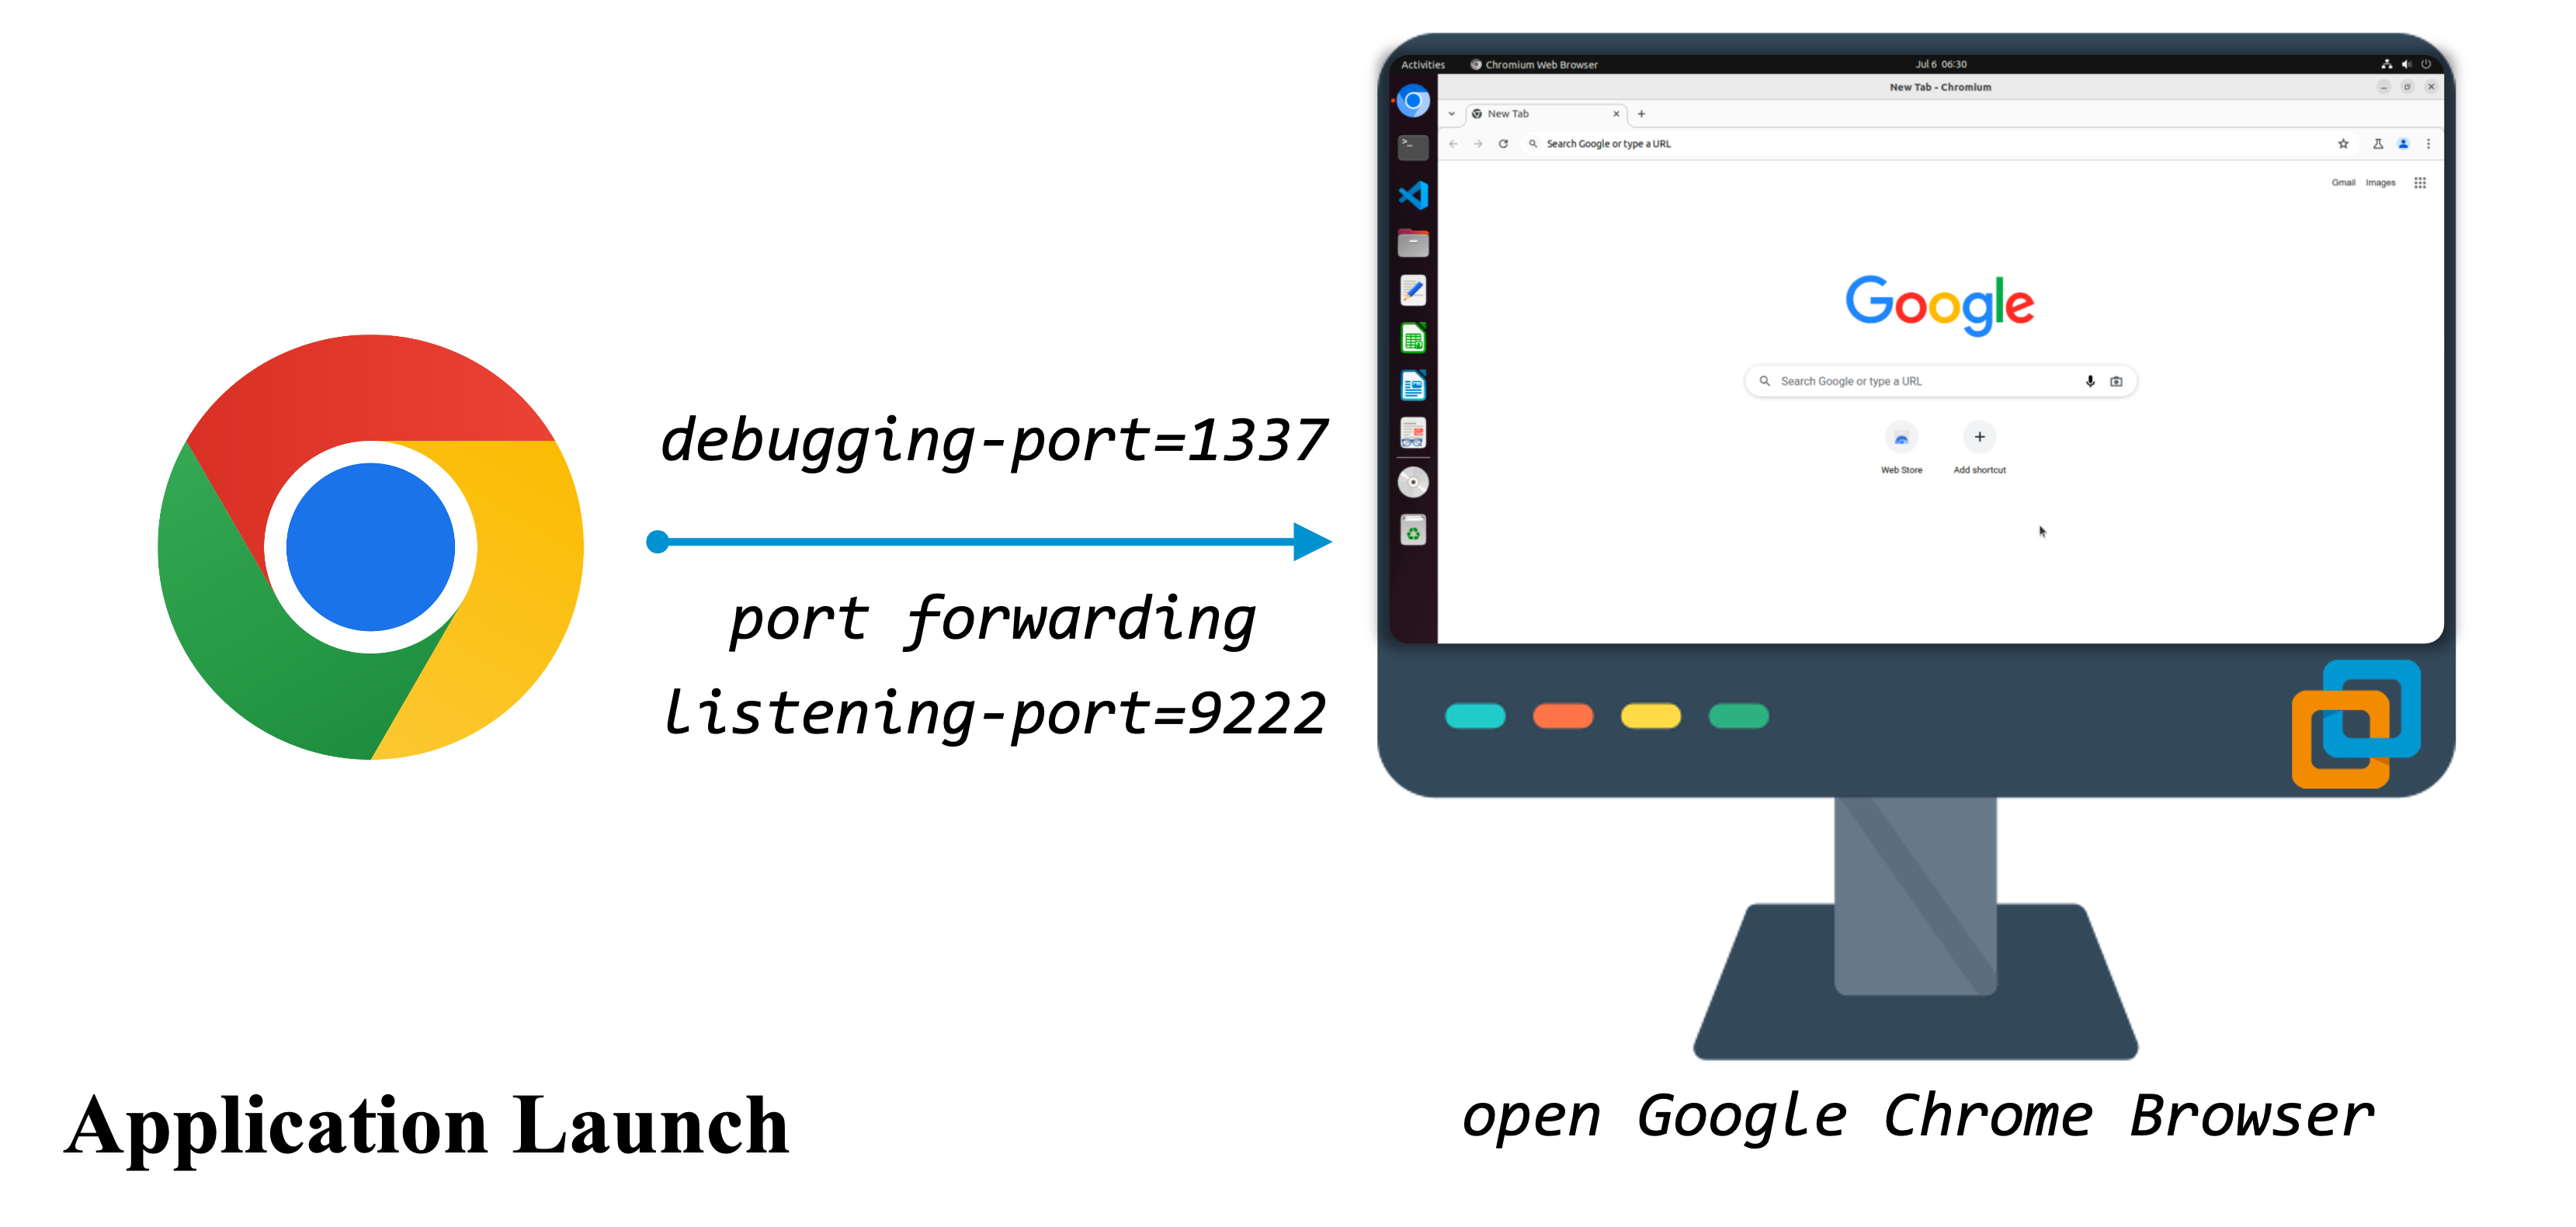
Task: Open Visual Studio Code from the sidebar
Action: 1415,192
